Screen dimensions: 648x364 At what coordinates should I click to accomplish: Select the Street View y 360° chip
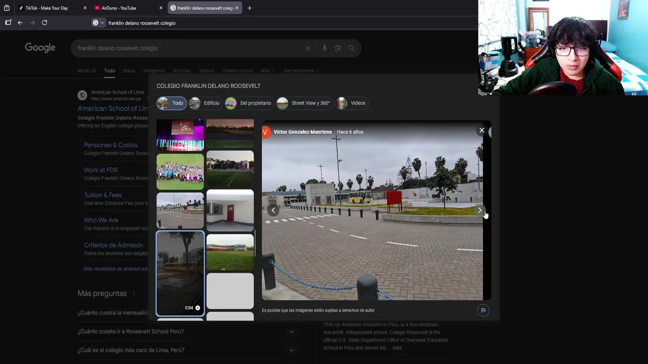pyautogui.click(x=304, y=103)
